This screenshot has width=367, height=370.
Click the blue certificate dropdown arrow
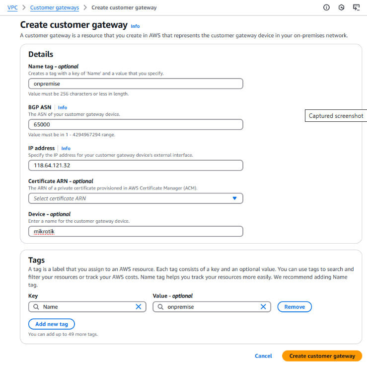pos(234,198)
